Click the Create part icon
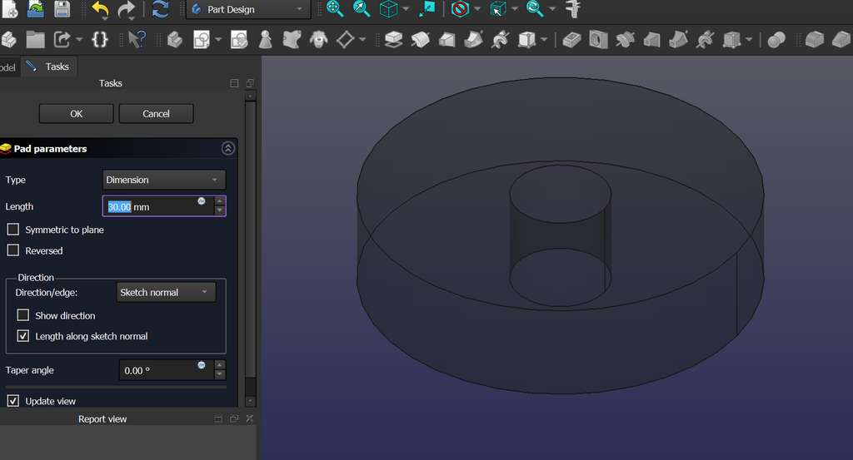Image resolution: width=853 pixels, height=460 pixels. tap(8, 40)
